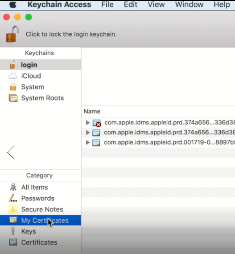Sort by the Name column header
Screen dimensions: 235x254
92,112
